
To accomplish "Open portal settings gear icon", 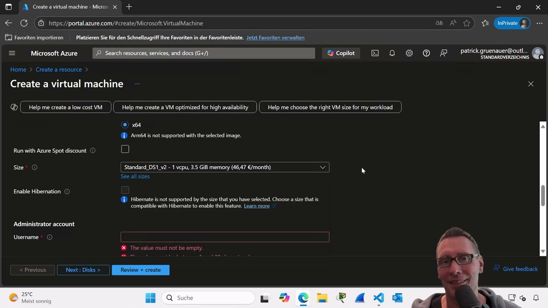I will tap(409, 53).
